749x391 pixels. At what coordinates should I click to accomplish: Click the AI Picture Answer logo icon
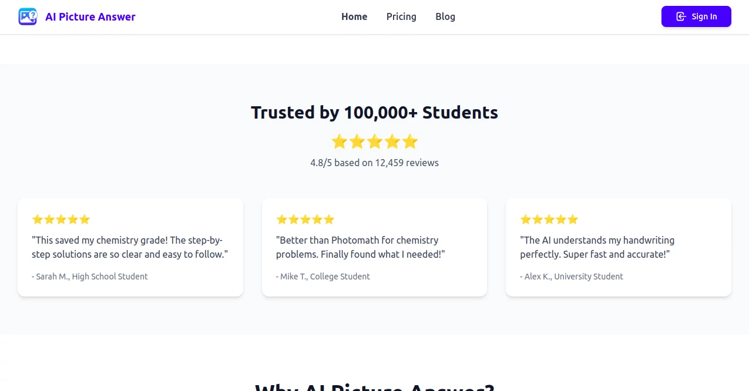pos(27,16)
